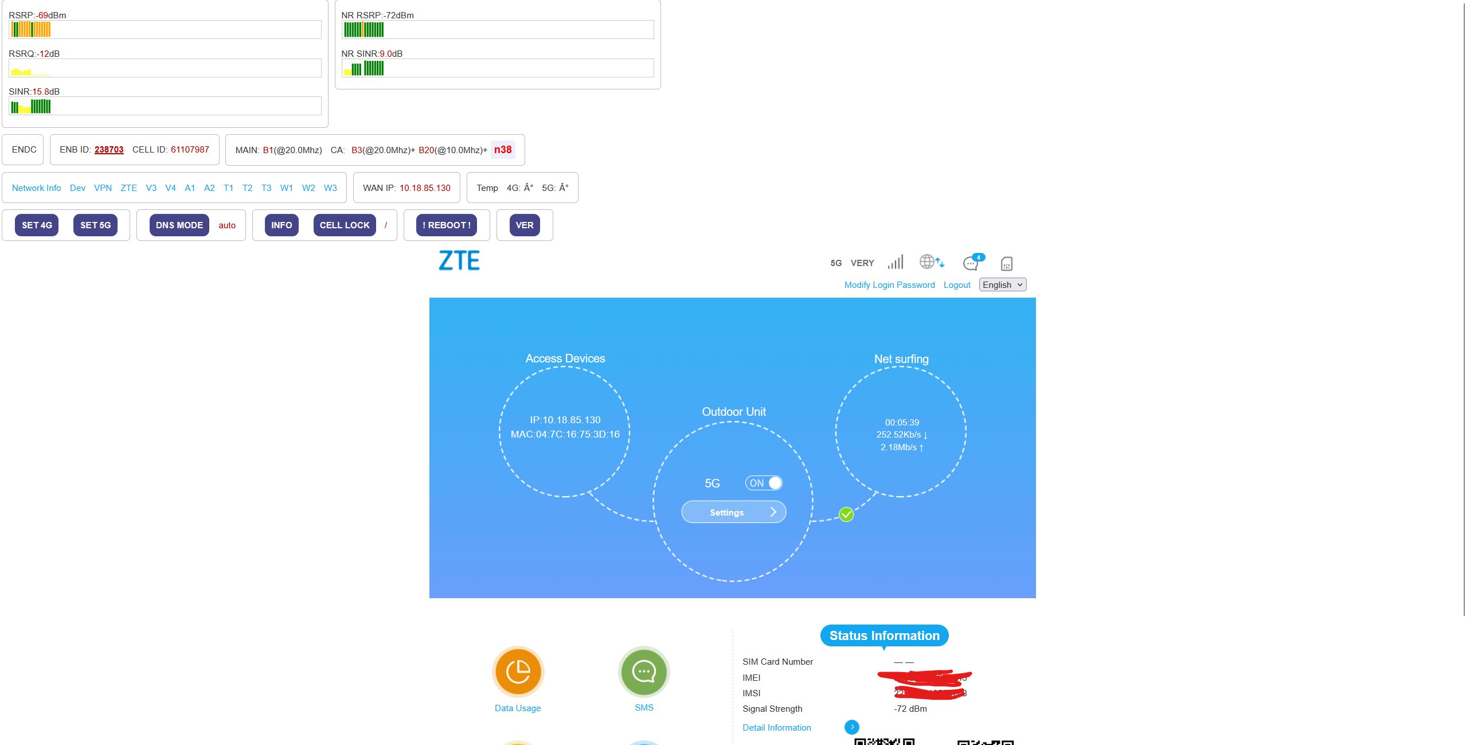Screen dimensions: 1466x745
Task: Click the DNS MODE button
Action: (x=179, y=225)
